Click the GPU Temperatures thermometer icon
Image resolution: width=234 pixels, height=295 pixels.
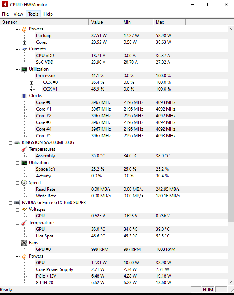pos(24,223)
